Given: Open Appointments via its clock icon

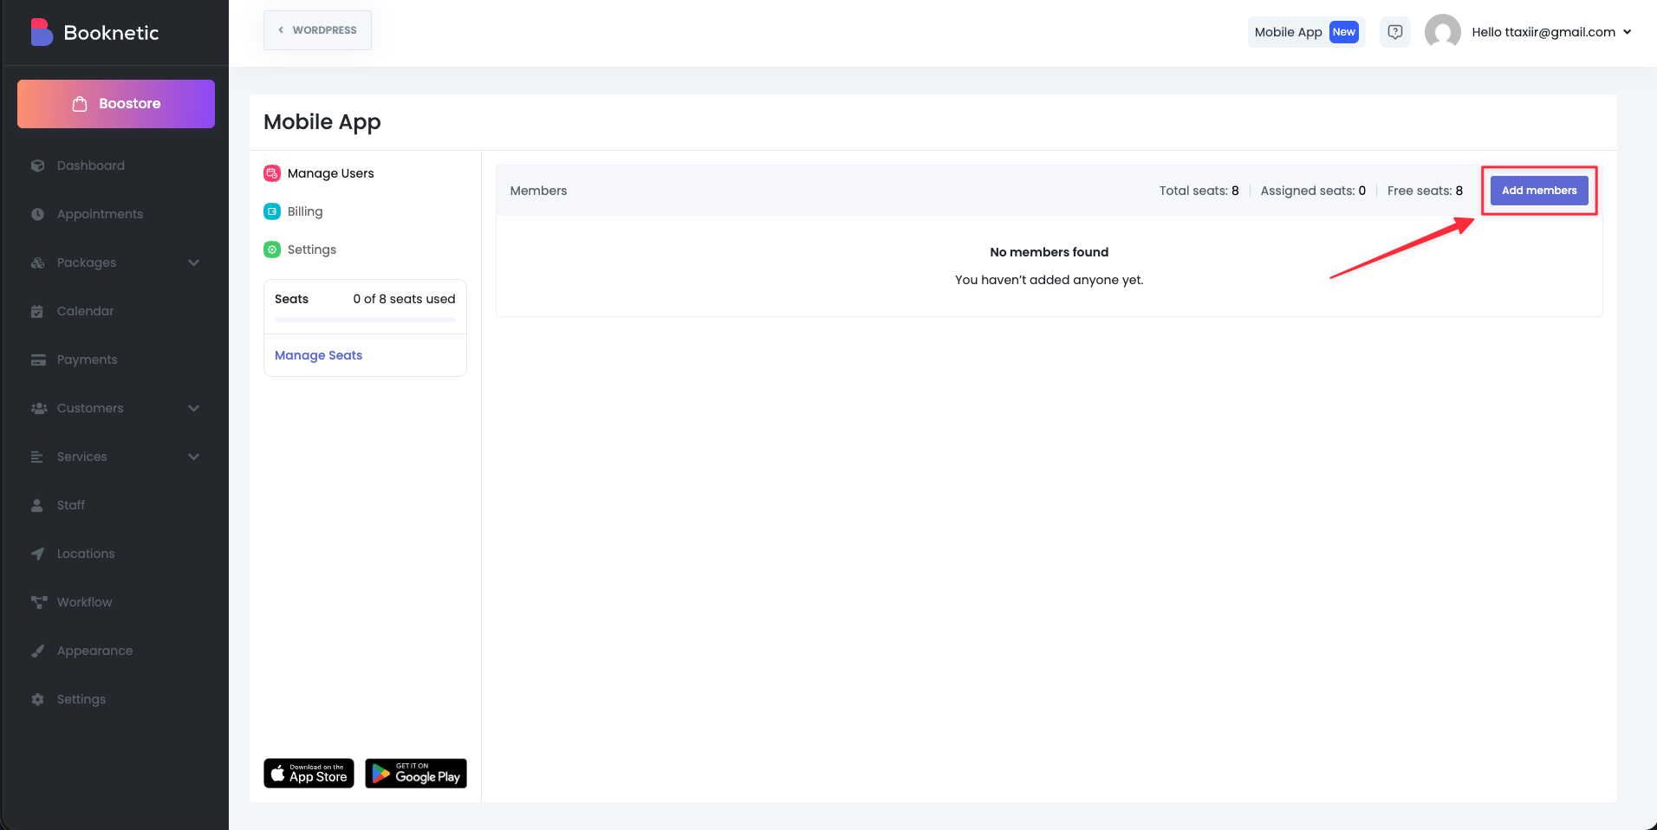Looking at the screenshot, I should click(x=37, y=214).
